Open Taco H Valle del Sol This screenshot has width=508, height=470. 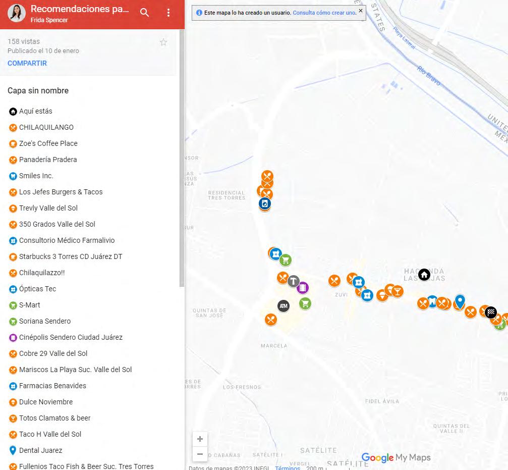click(50, 434)
